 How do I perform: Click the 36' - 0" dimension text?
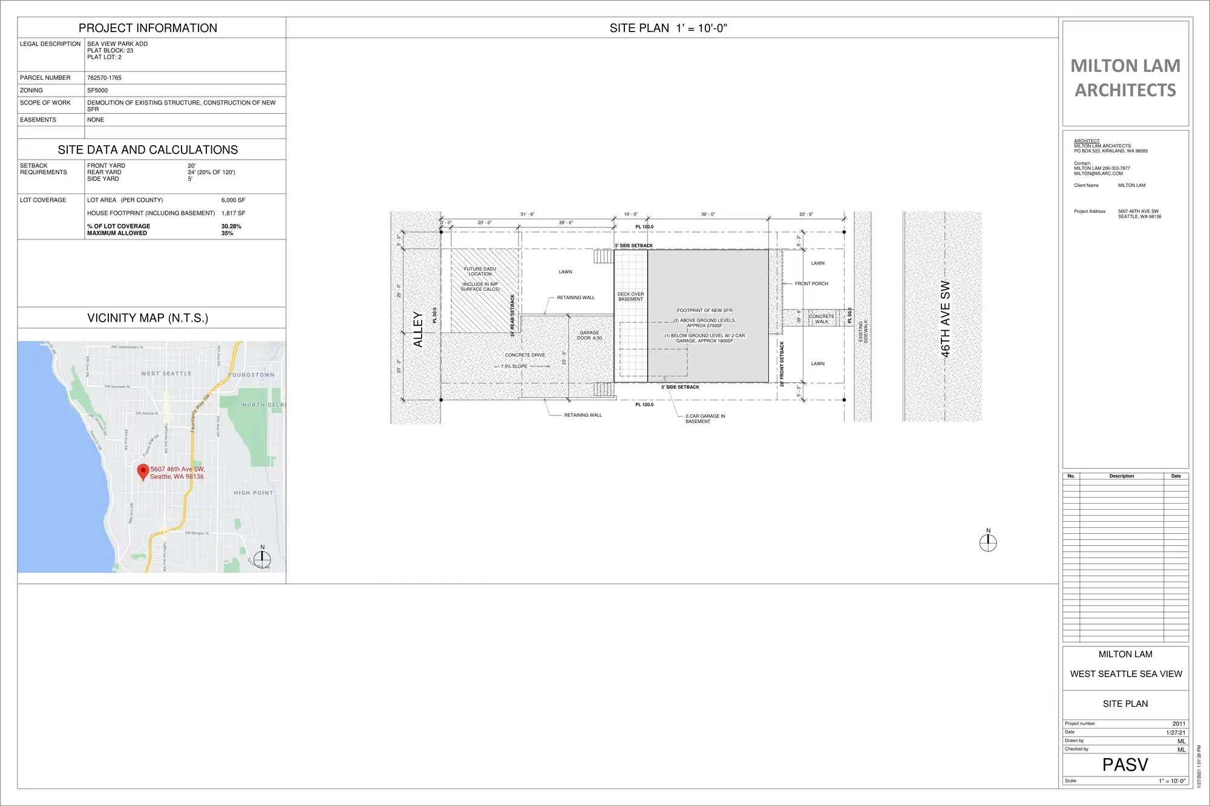pos(708,214)
